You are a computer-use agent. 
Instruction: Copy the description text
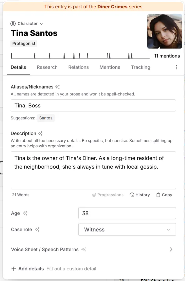pyautogui.click(x=164, y=195)
